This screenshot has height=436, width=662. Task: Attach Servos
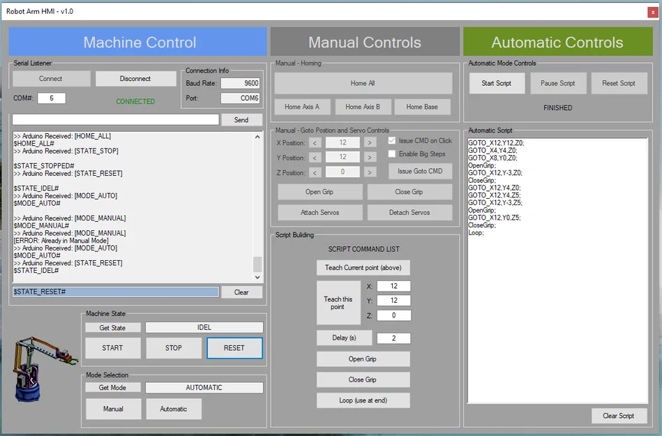tap(319, 212)
